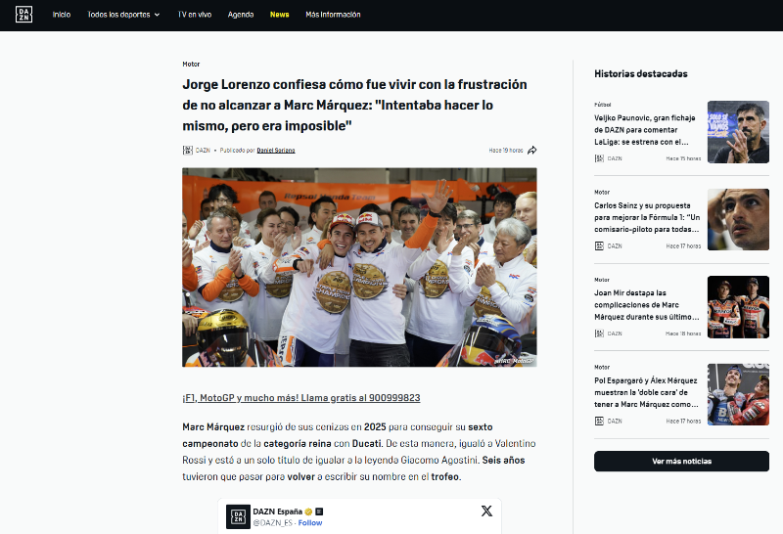Select Más información in the navigation
Screen dimensions: 783x534
[333, 15]
